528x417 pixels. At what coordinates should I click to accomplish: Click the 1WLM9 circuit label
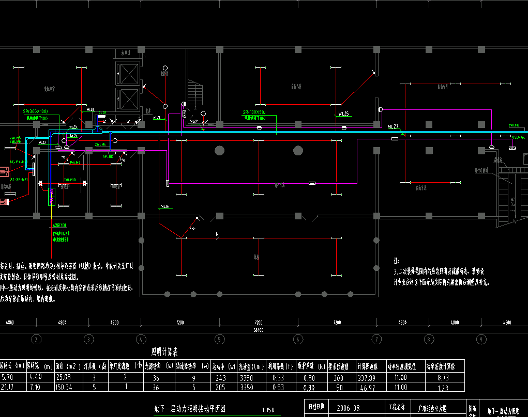75,163
